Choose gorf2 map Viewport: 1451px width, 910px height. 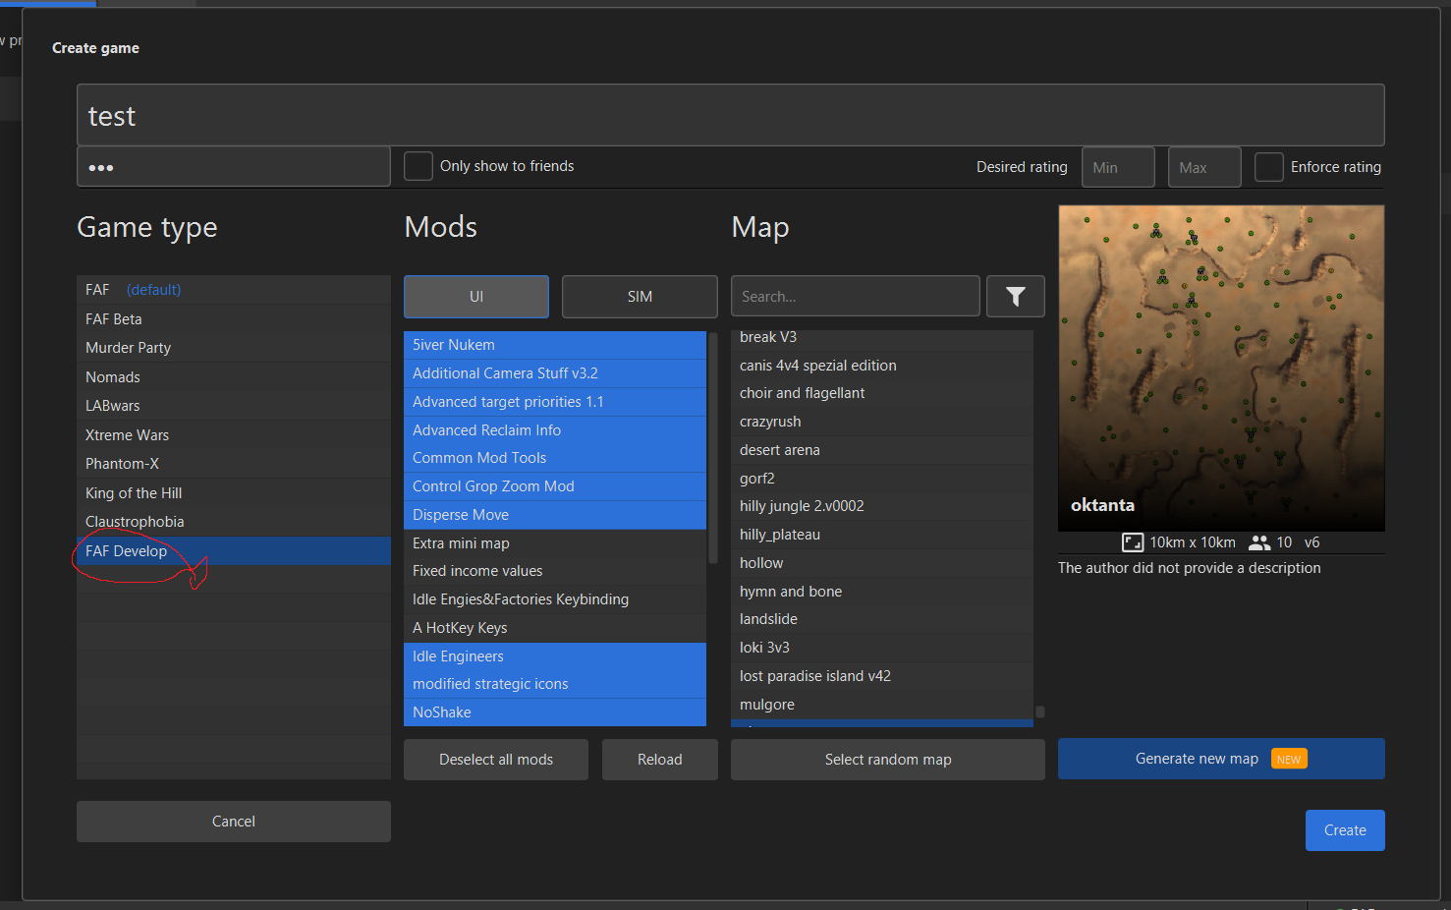(882, 479)
